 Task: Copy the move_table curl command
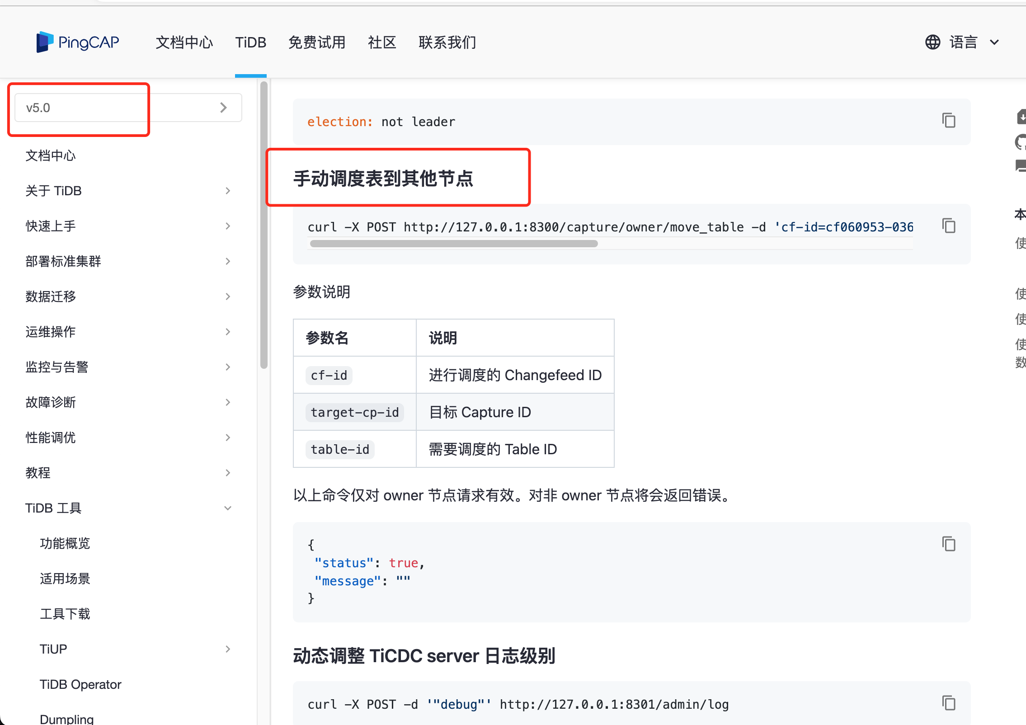click(948, 226)
